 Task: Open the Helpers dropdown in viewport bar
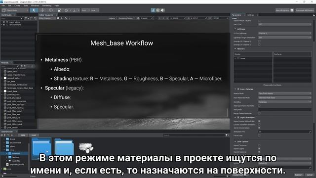coord(113,18)
